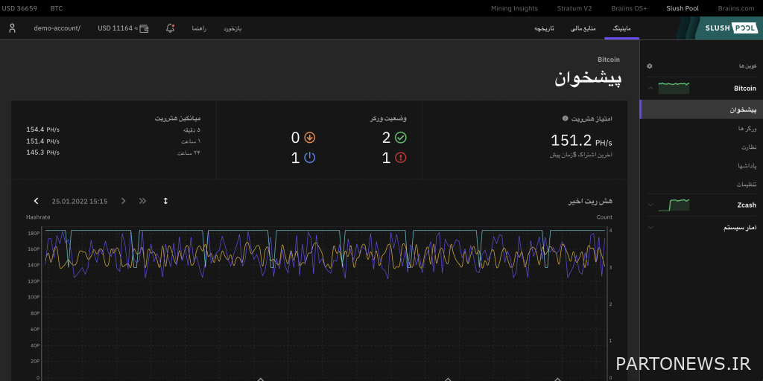The image size is (763, 381).
Task: Click the Bitcoin sidebar label
Action: tap(745, 89)
